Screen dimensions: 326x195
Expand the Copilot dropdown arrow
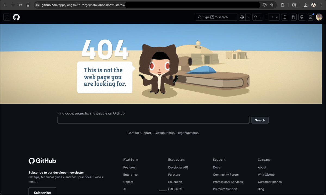coord(248,17)
